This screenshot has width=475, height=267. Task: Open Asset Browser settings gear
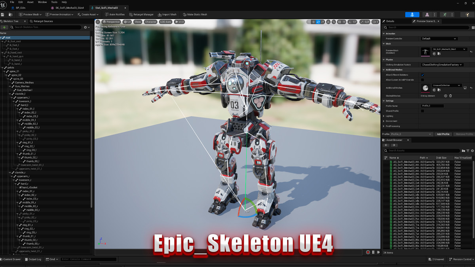pos(472,151)
